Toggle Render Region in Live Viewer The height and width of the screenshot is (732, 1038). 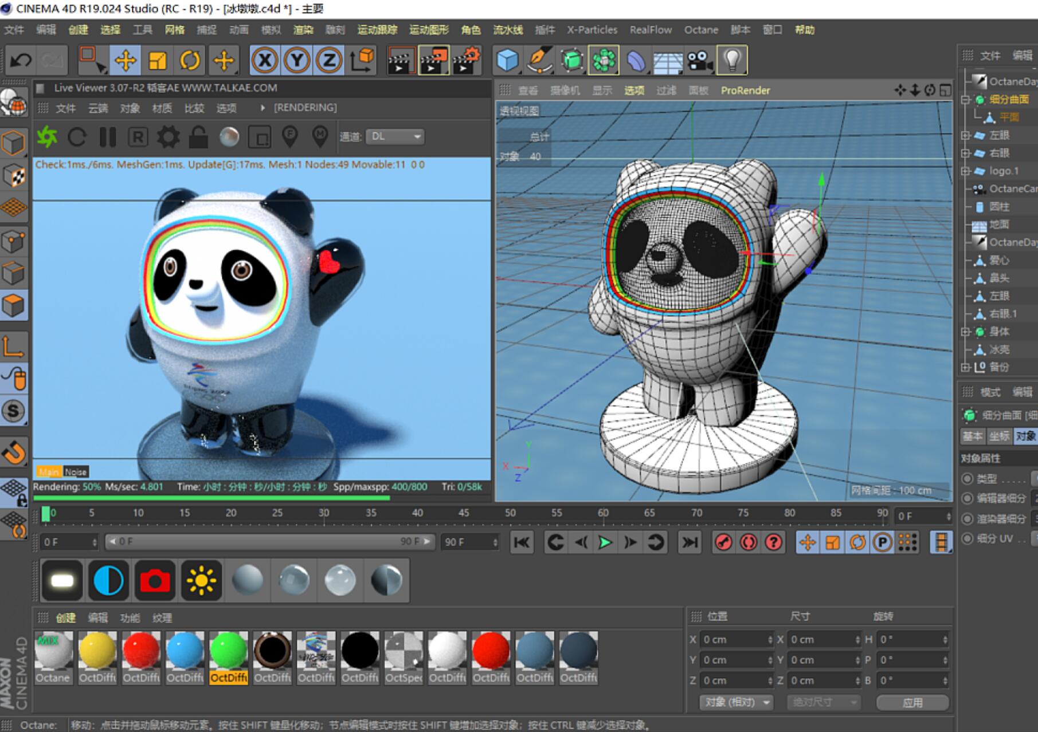point(260,137)
